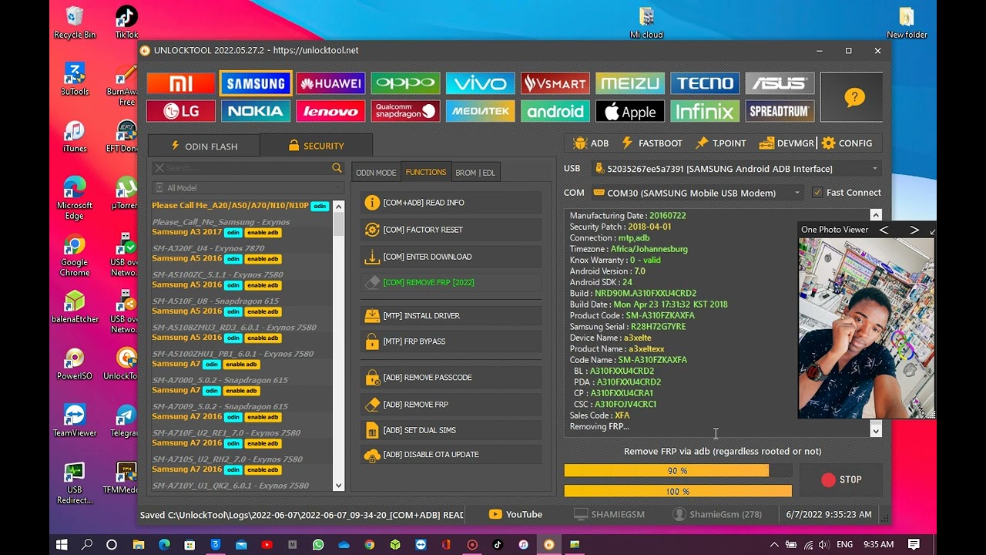Open the YouTube link in status bar

(515, 514)
